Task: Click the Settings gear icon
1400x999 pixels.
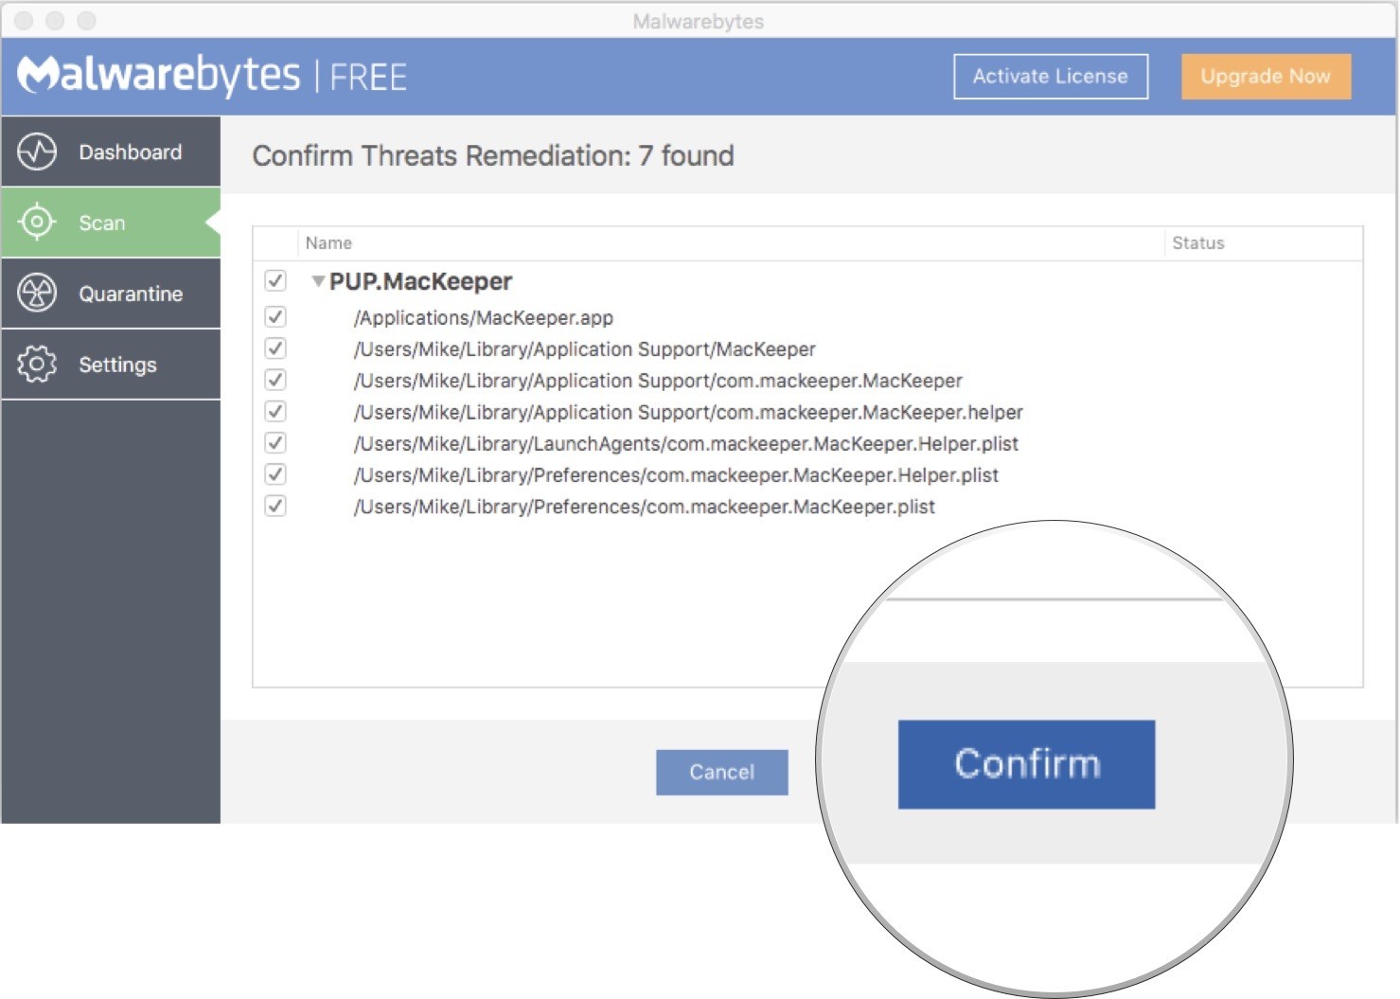Action: coord(37,364)
